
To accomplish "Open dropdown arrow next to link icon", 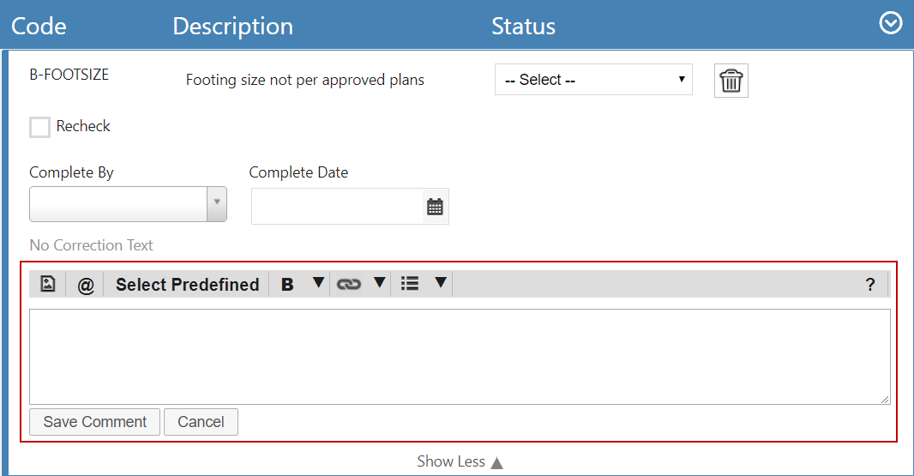I will click(380, 283).
